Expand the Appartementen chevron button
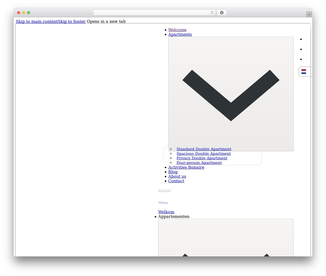 (226, 238)
